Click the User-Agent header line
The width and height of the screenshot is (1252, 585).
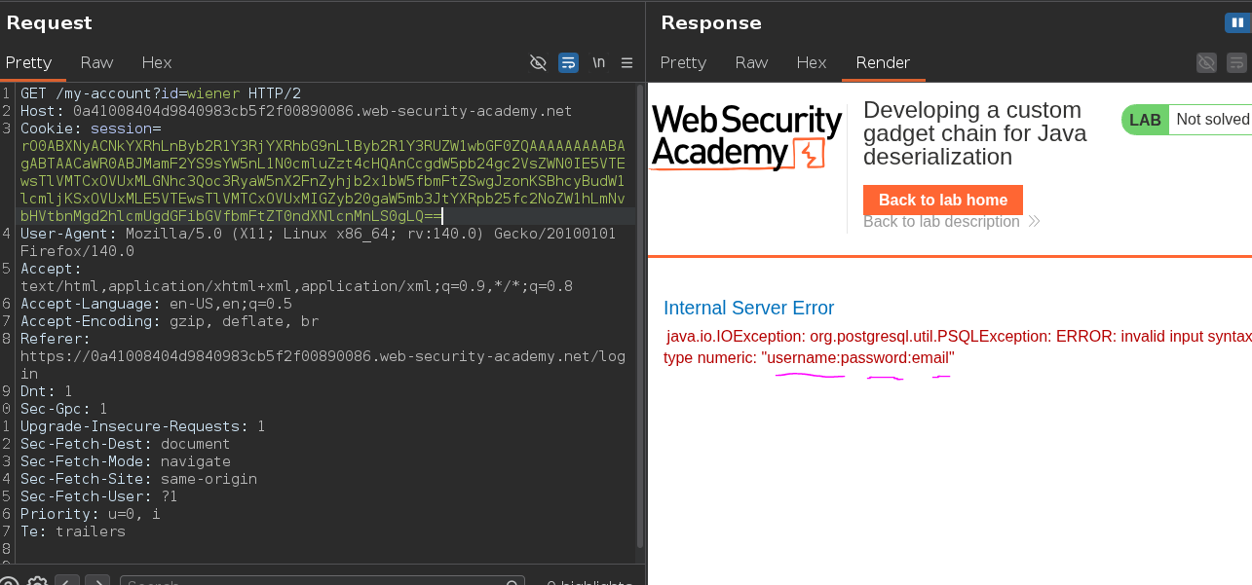318,242
